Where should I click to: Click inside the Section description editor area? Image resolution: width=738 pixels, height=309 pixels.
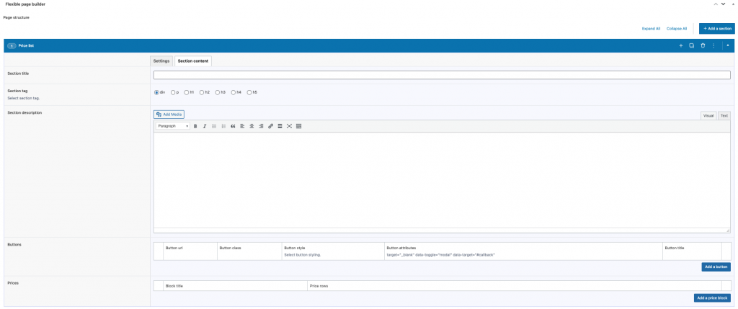[442, 180]
